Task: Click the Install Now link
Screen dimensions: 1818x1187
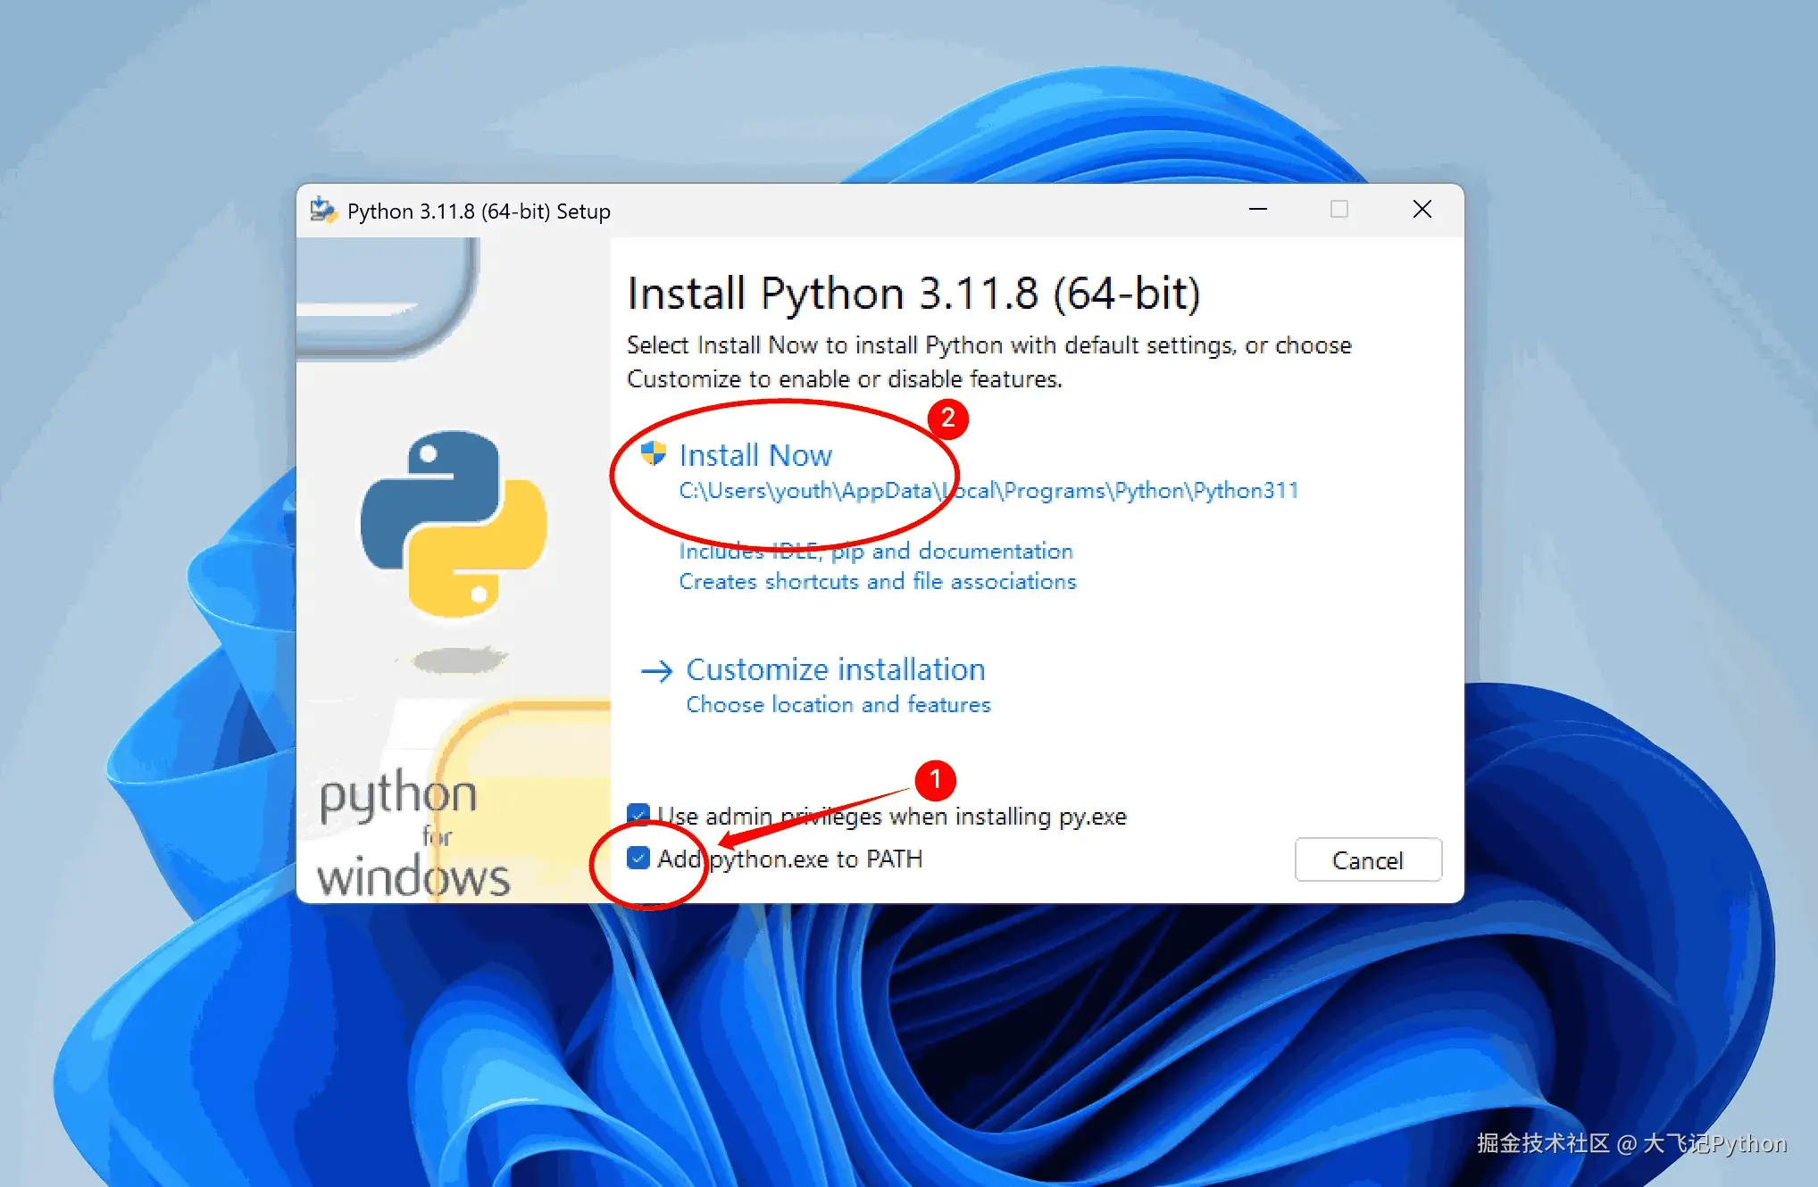Action: coord(755,455)
